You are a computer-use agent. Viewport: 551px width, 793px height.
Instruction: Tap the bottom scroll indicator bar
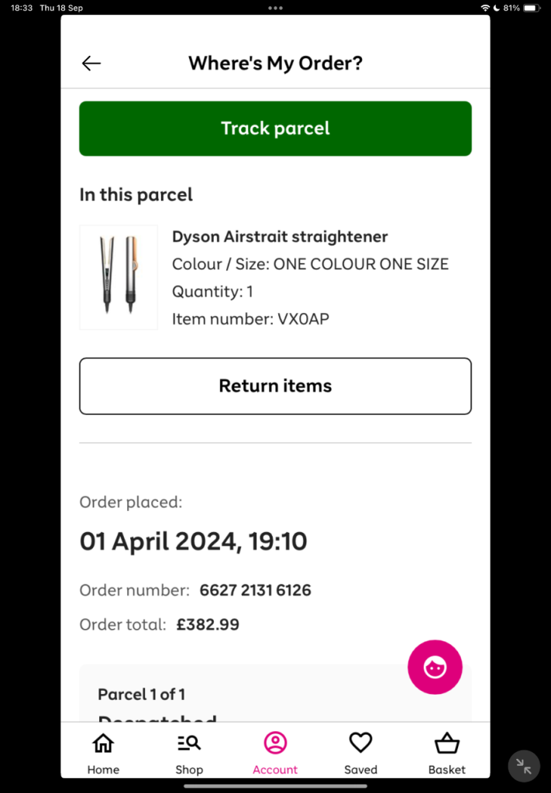275,785
